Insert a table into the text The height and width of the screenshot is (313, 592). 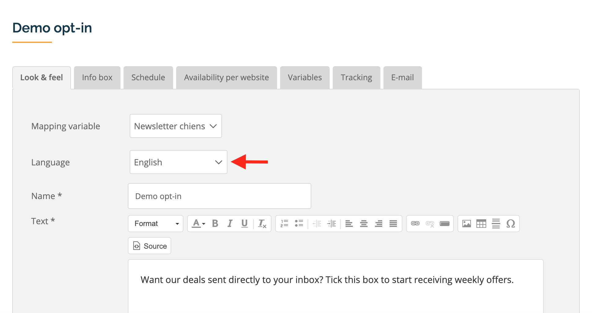click(481, 224)
